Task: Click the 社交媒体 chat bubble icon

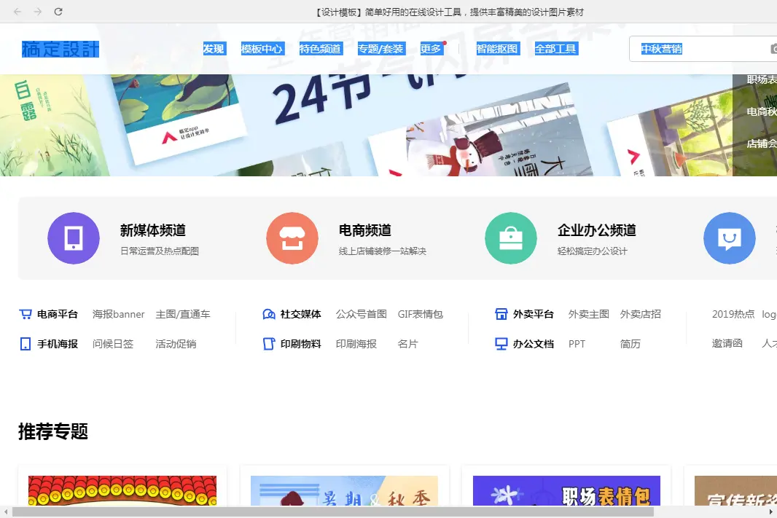Action: tap(268, 314)
